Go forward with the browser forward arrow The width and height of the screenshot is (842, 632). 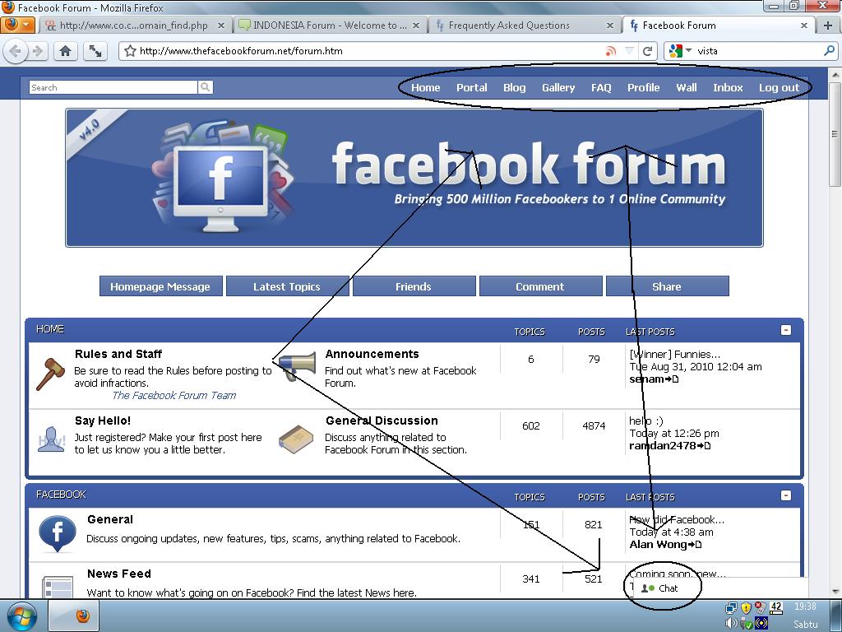pyautogui.click(x=38, y=51)
